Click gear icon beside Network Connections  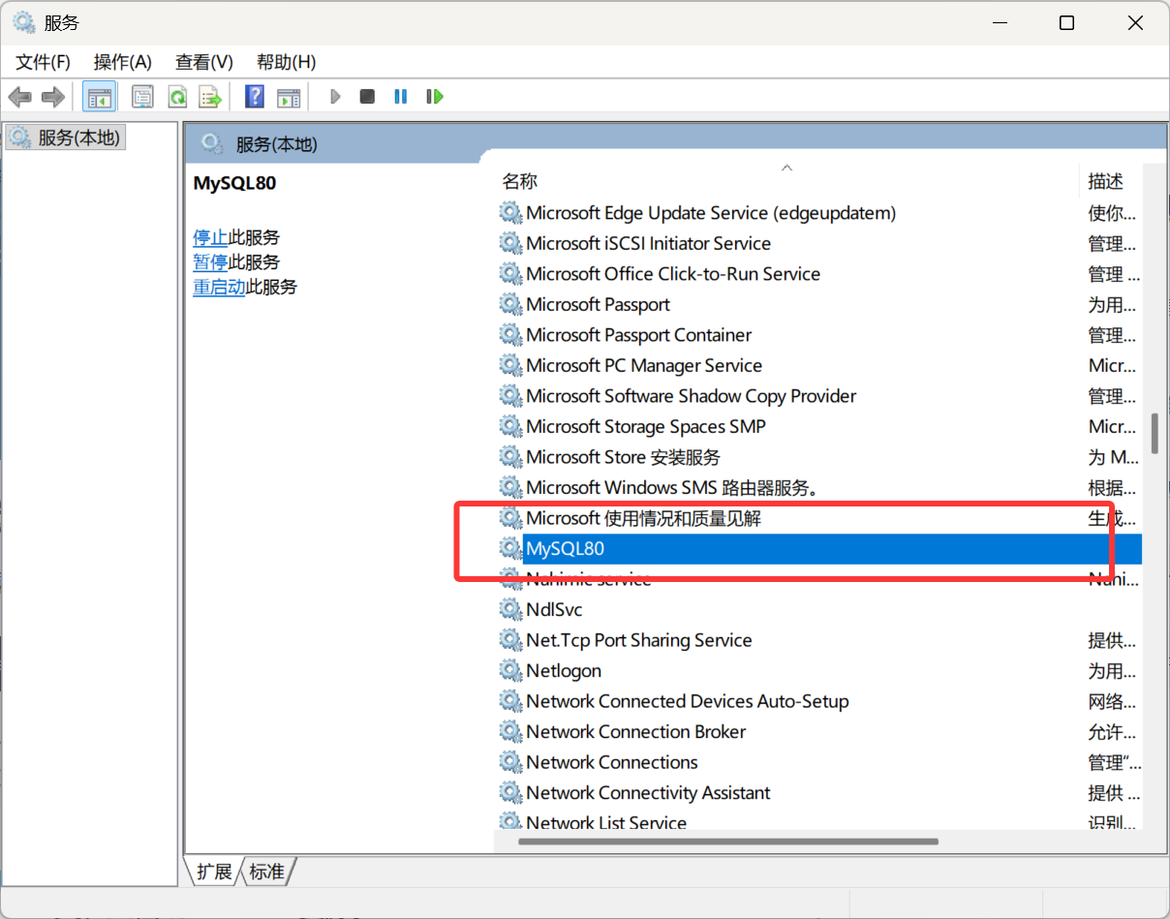point(510,762)
